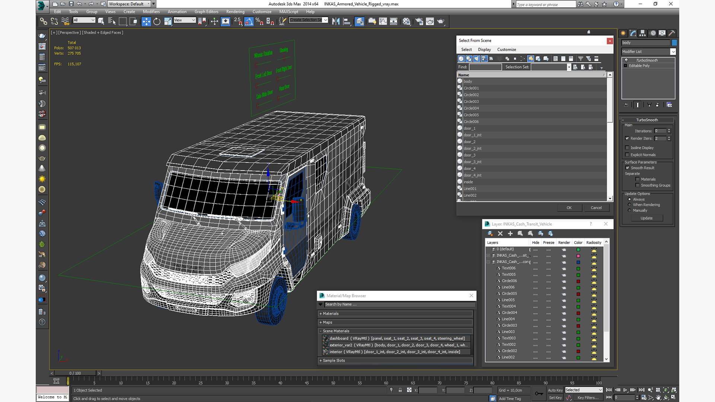Click the delete layer icon in the Layer dialog
Image resolution: width=715 pixels, height=402 pixels.
(x=500, y=234)
